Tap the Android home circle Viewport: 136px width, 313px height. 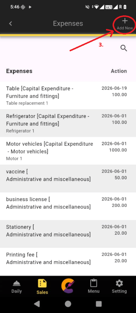pyautogui.click(x=68, y=304)
